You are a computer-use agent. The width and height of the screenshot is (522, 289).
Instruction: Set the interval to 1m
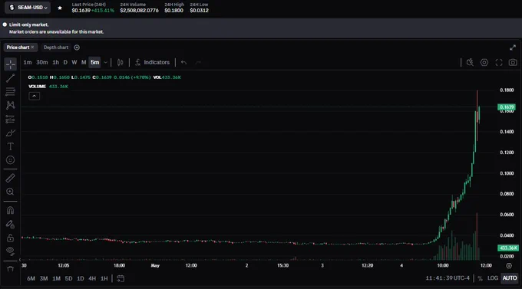point(28,62)
